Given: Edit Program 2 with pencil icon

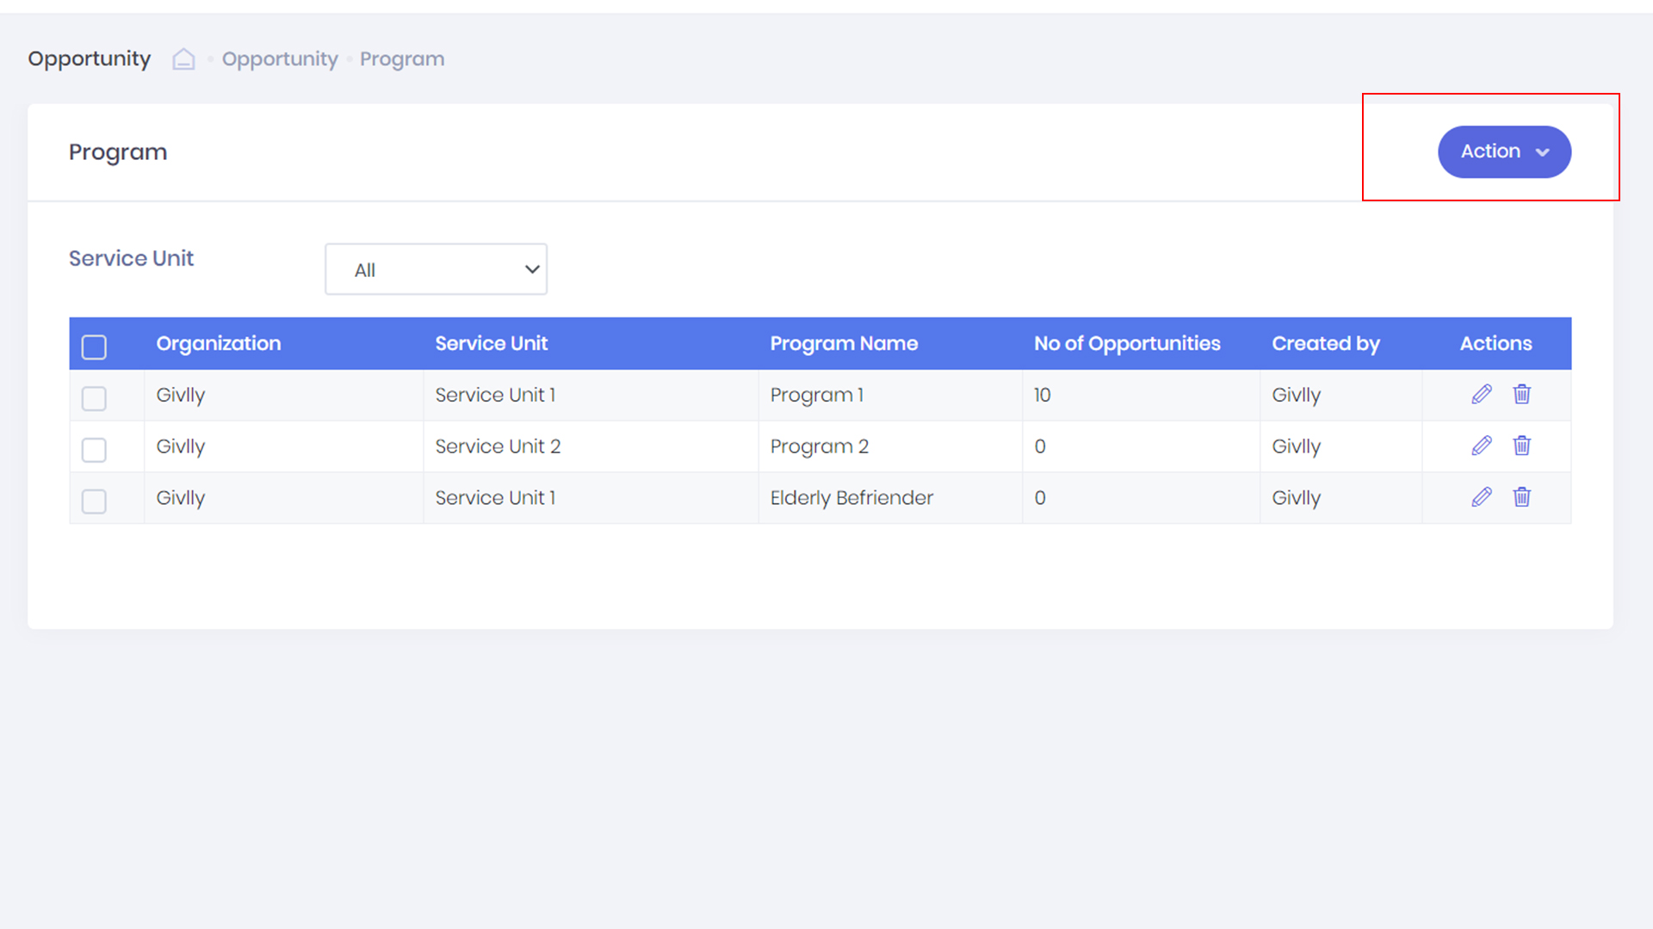Looking at the screenshot, I should [x=1481, y=446].
